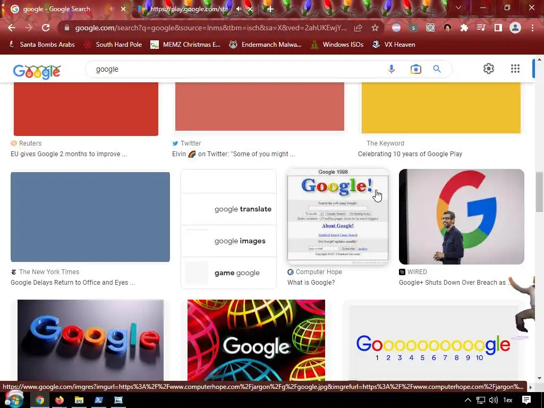This screenshot has height=408, width=544.
Task: Open Chrome three-dot menu
Action: 532,28
